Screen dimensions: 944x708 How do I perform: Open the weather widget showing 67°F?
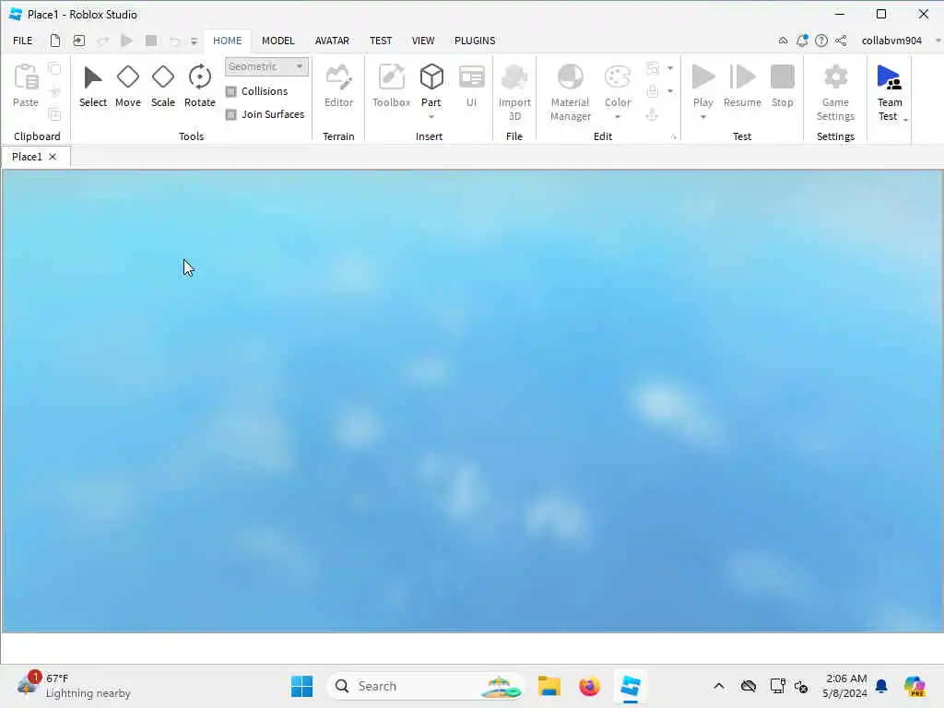(x=74, y=686)
